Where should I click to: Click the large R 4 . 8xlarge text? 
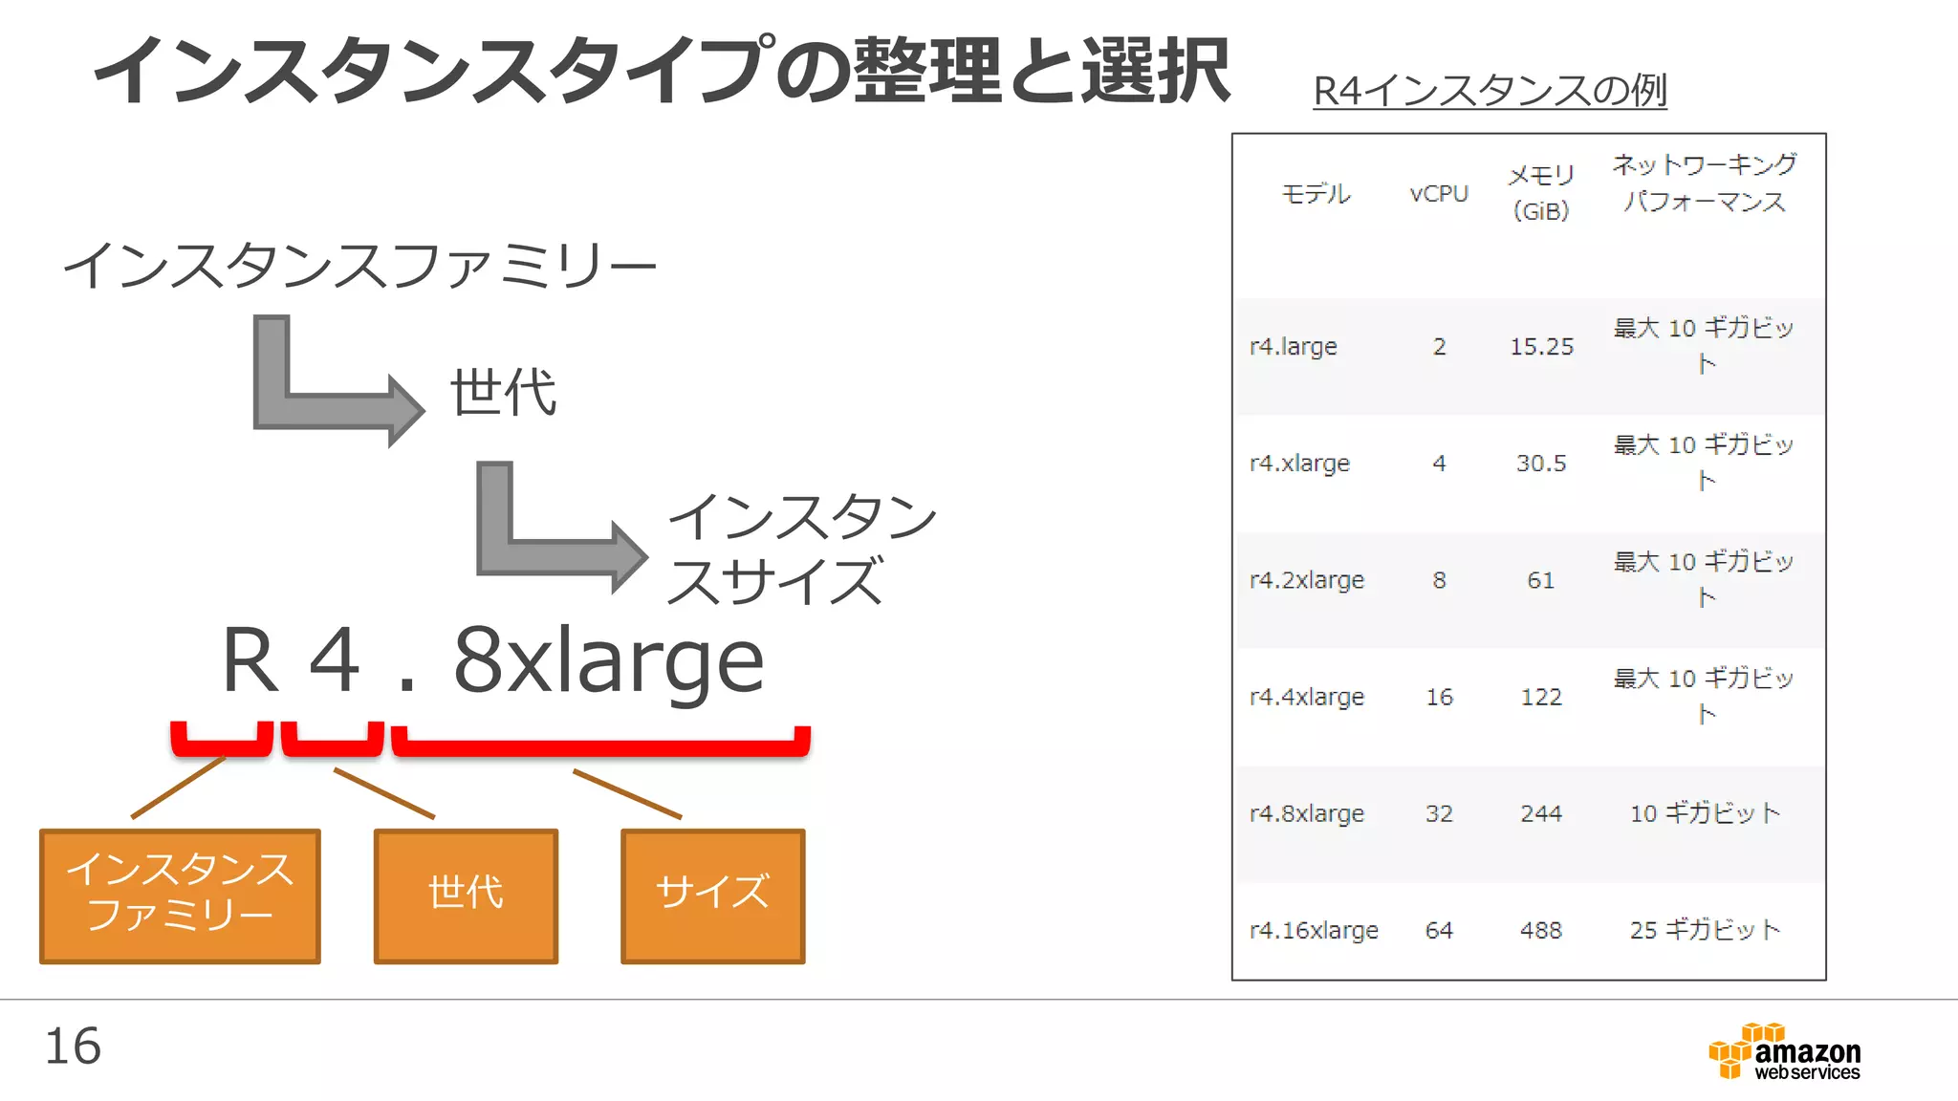[492, 661]
